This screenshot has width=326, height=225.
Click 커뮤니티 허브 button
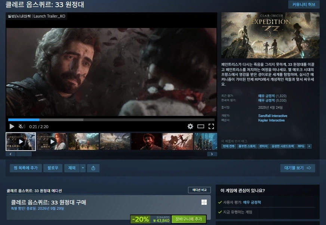304,4
